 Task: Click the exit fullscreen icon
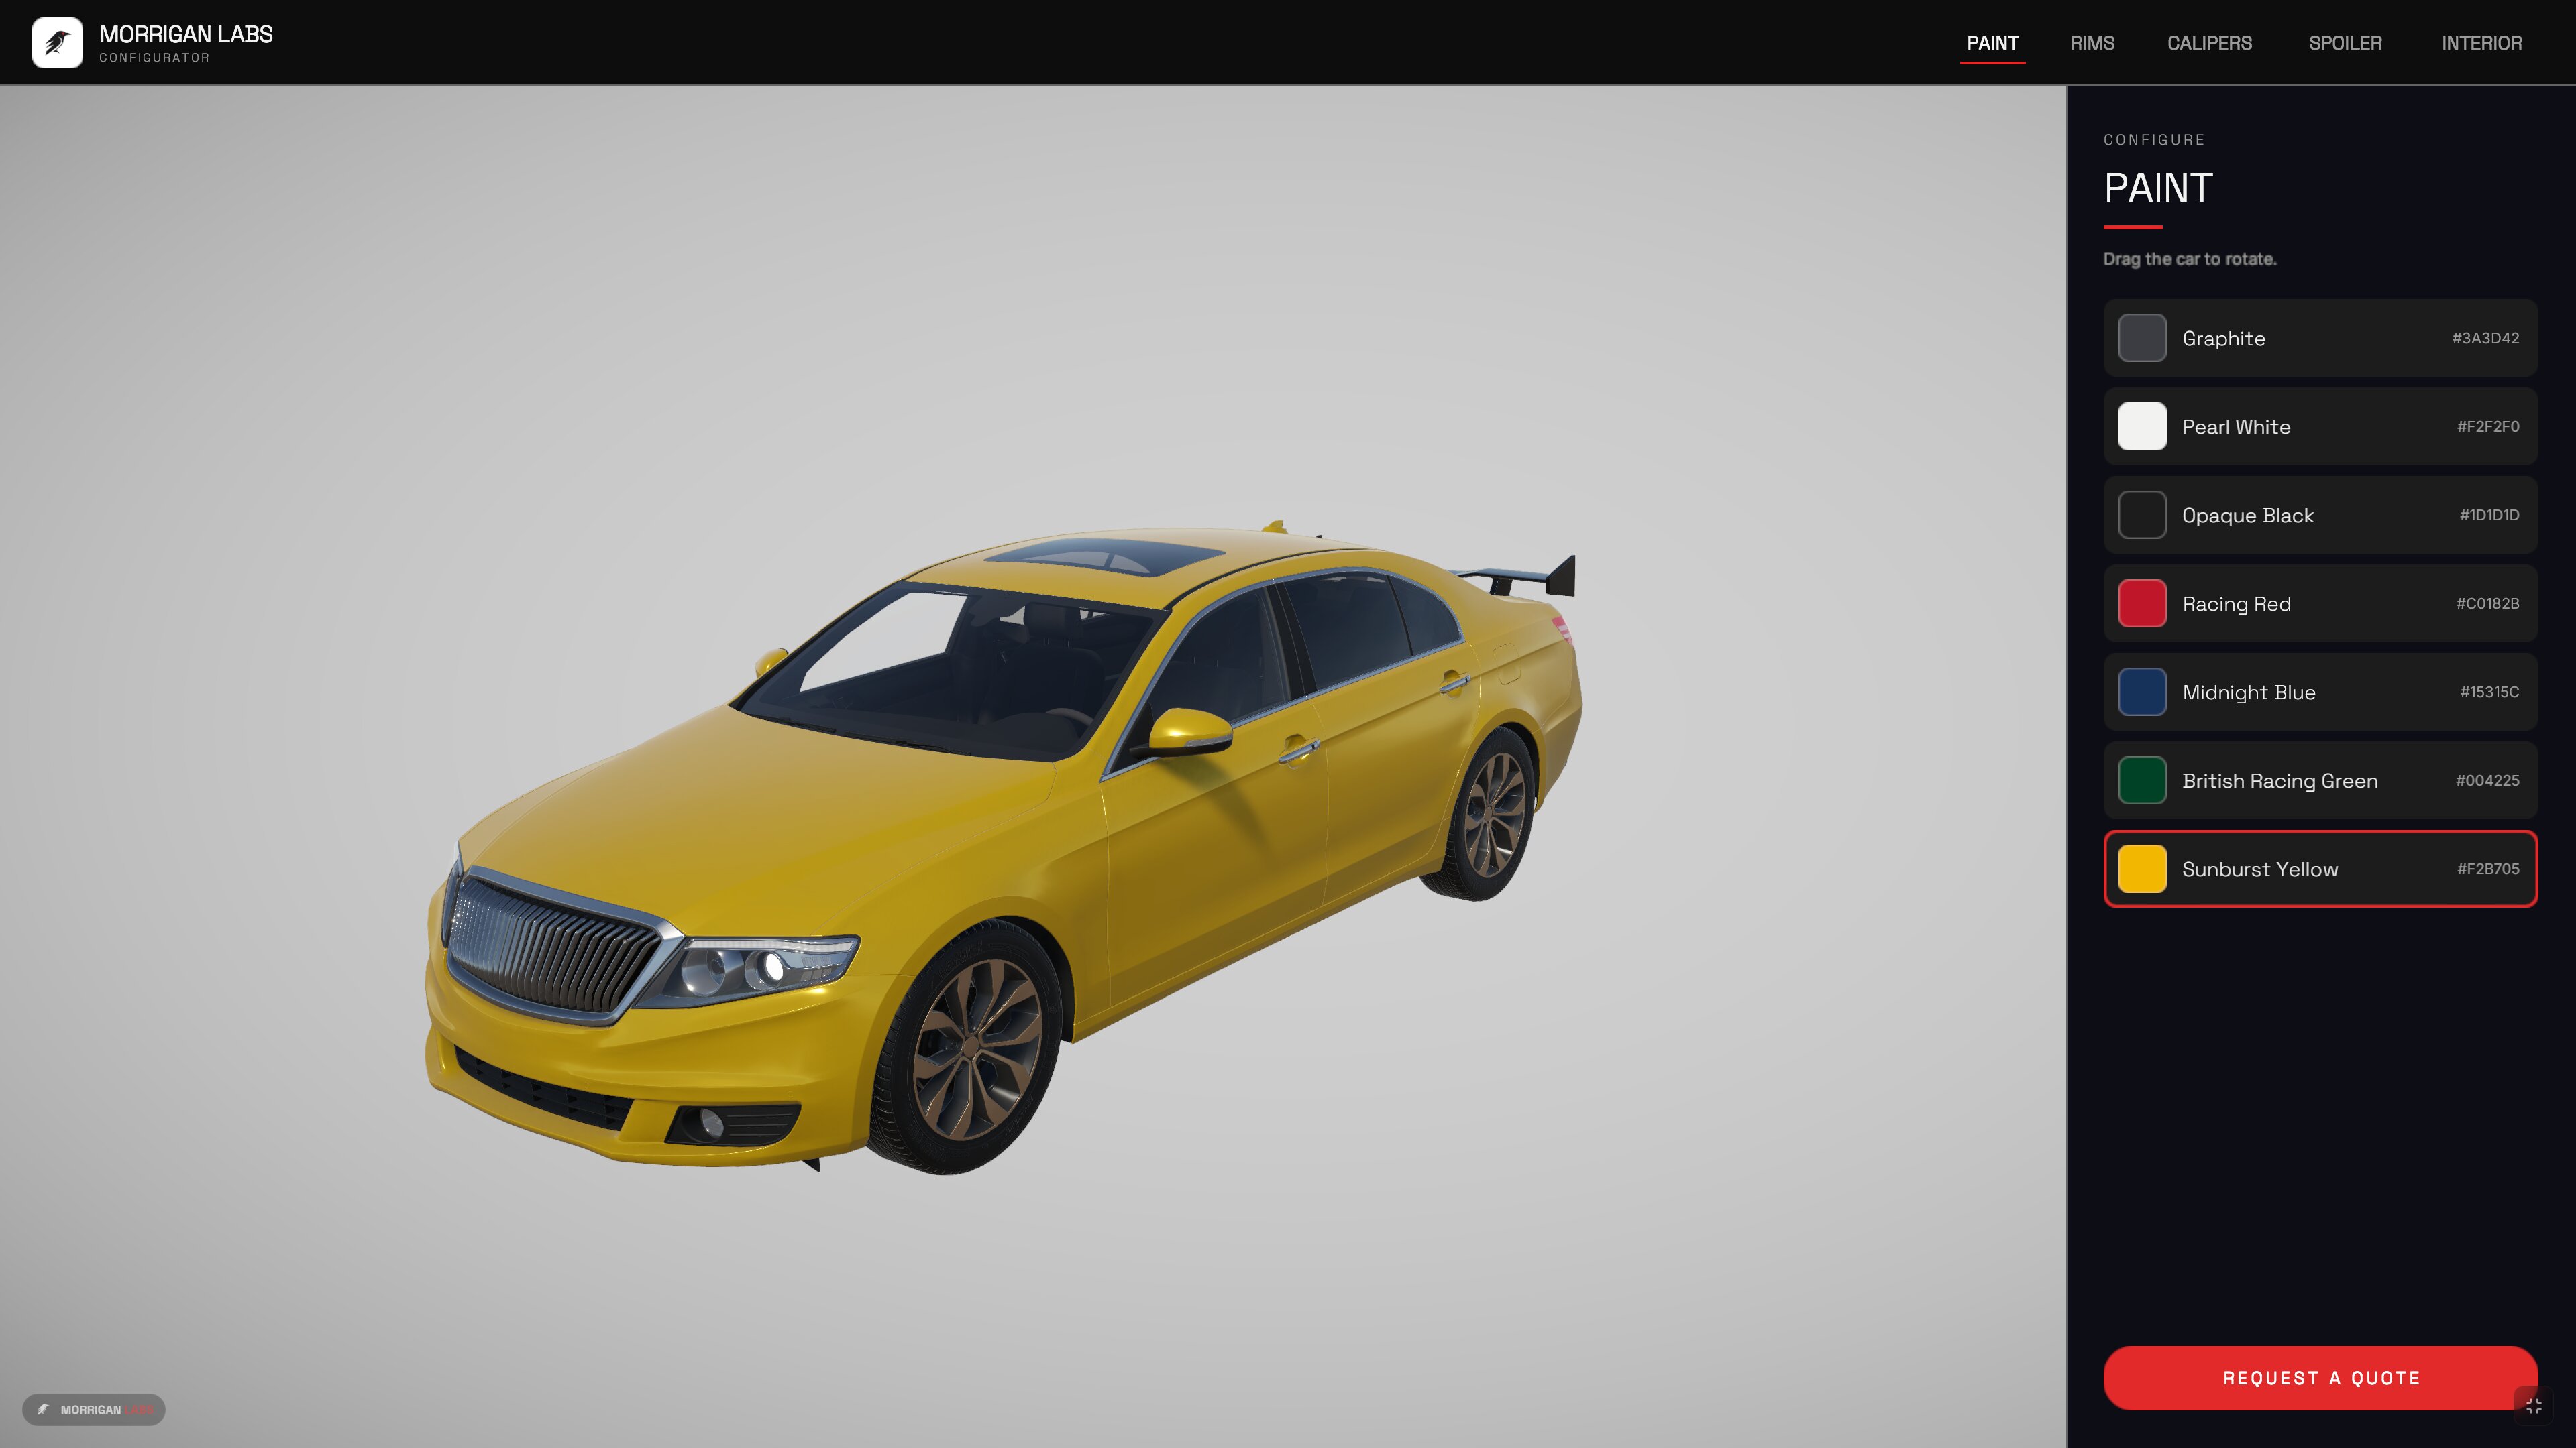(2533, 1405)
